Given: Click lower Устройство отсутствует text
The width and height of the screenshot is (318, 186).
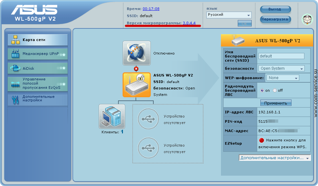Looking at the screenshot, I should click(x=174, y=149).
